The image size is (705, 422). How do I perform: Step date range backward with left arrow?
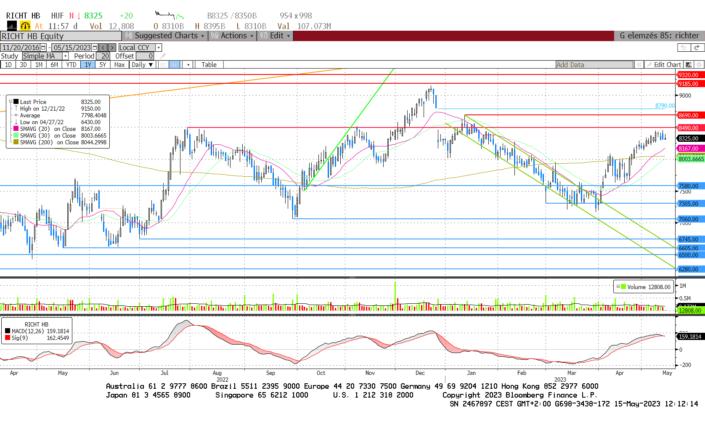pos(103,48)
